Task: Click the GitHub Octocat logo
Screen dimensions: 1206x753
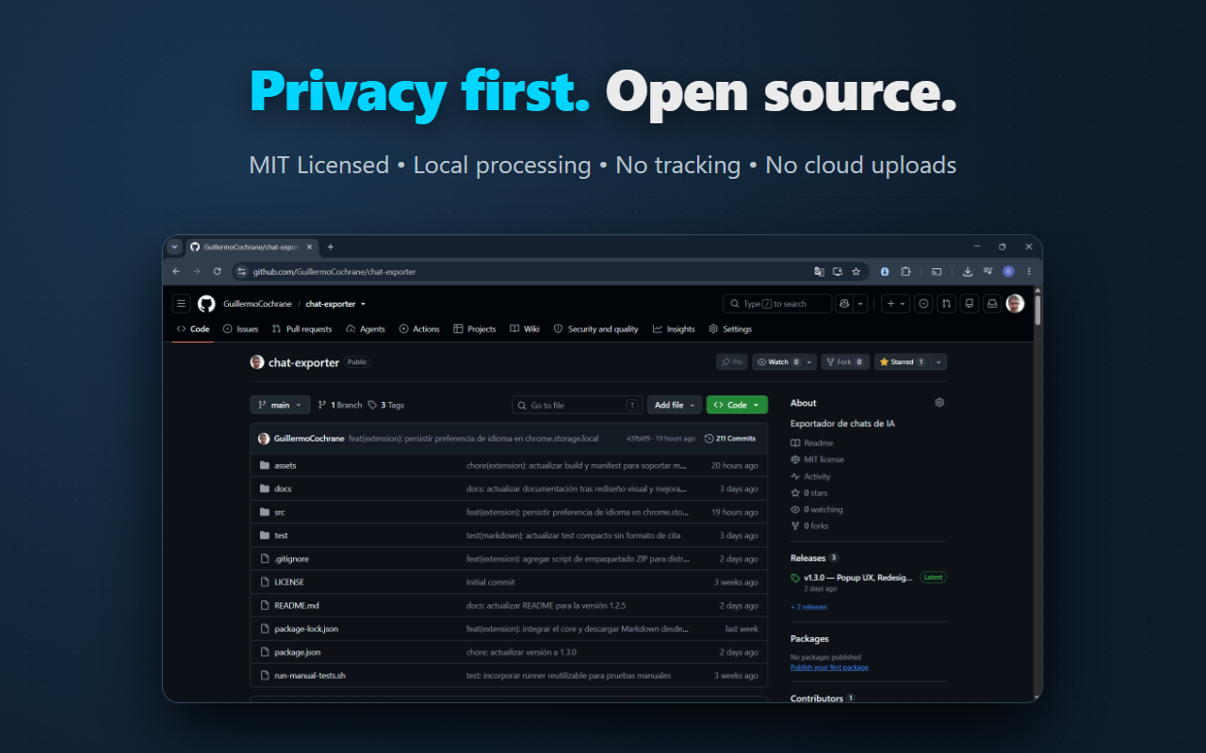Action: (206, 303)
